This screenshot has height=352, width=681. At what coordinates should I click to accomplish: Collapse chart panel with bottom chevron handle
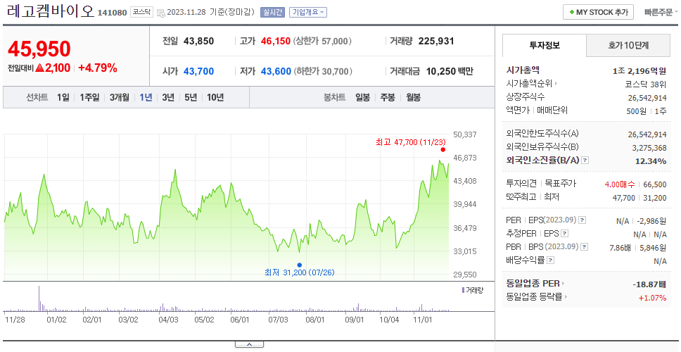point(249,344)
